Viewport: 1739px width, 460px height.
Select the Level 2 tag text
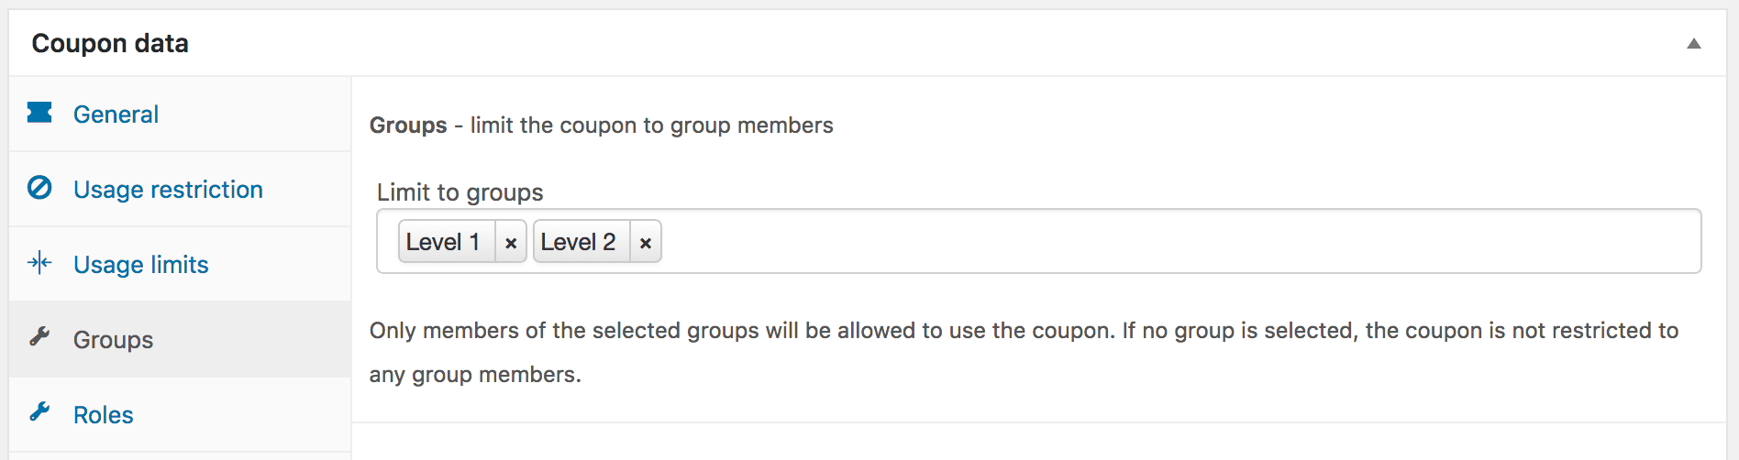578,242
